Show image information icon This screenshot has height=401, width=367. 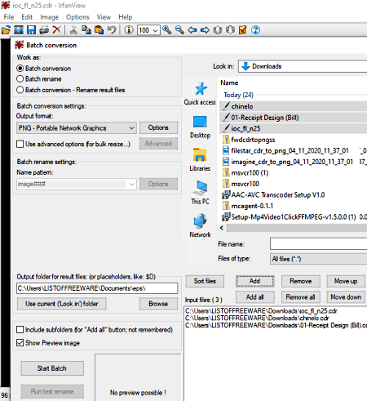[129, 30]
